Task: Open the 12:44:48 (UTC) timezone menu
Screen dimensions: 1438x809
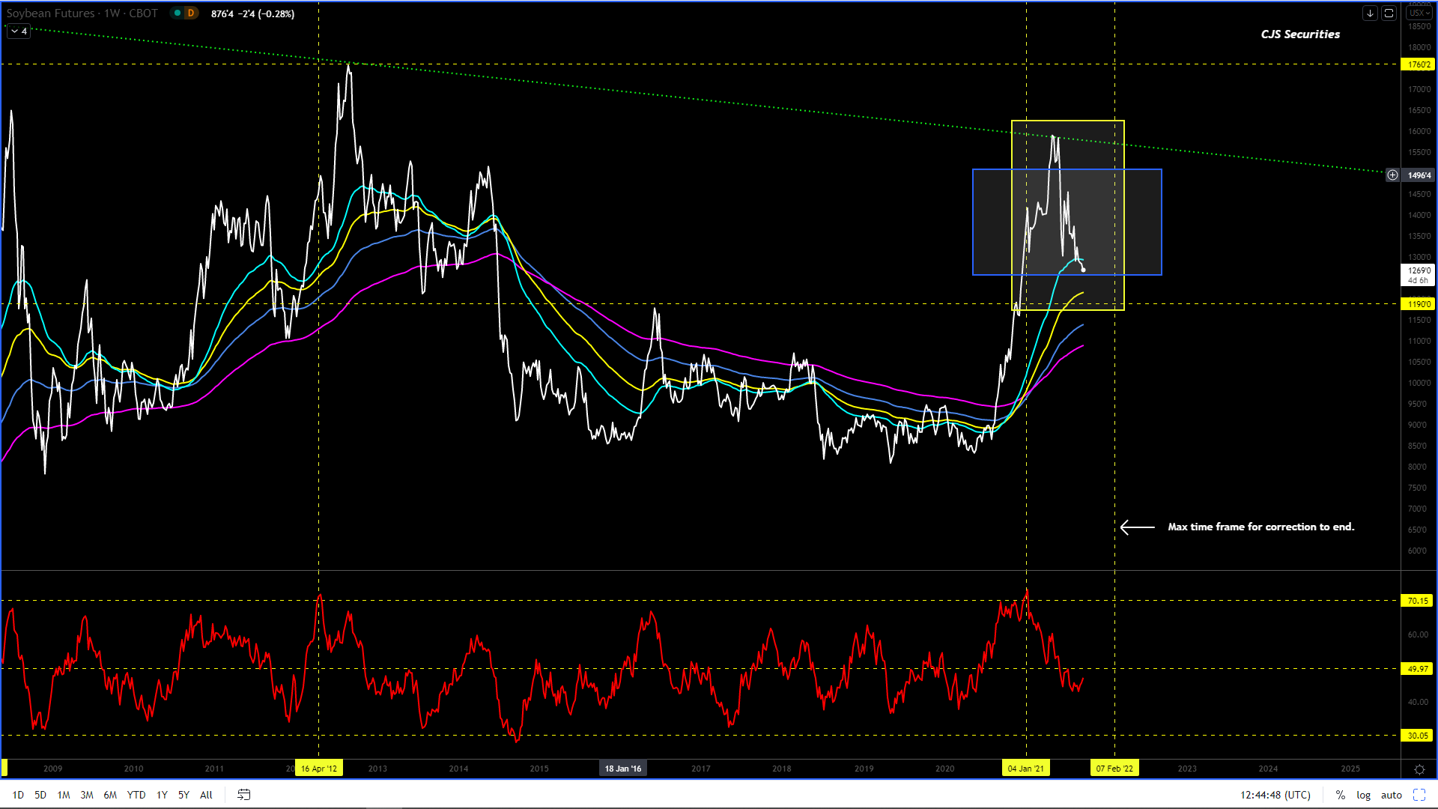Action: (1275, 795)
